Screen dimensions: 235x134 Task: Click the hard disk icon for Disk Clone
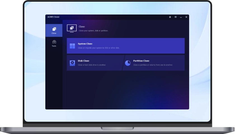72,63
